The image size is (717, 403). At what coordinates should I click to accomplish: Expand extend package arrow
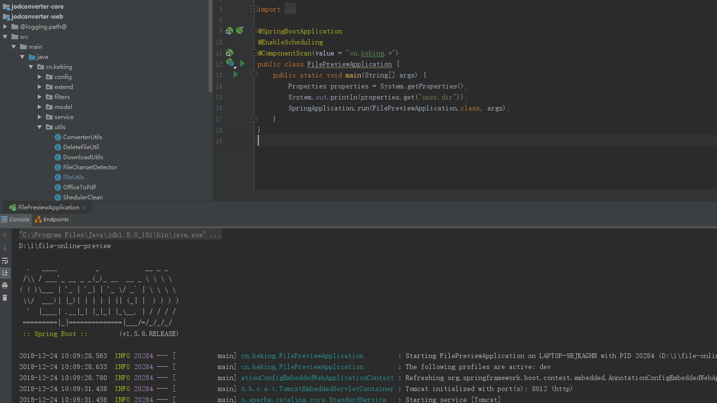pyautogui.click(x=40, y=87)
